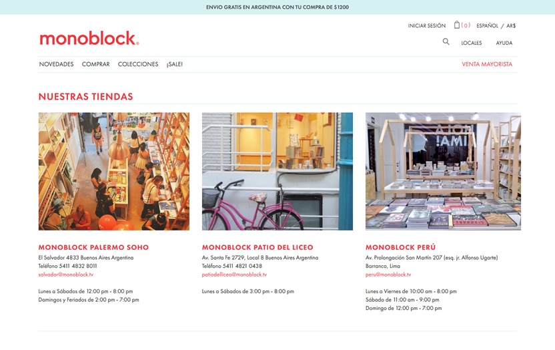Change currency via AR$ selector

point(511,25)
